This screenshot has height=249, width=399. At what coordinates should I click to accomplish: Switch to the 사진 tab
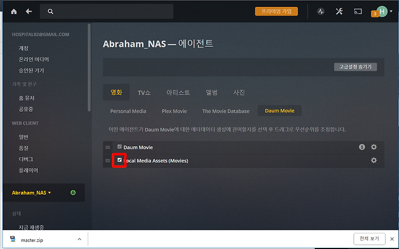tap(239, 92)
